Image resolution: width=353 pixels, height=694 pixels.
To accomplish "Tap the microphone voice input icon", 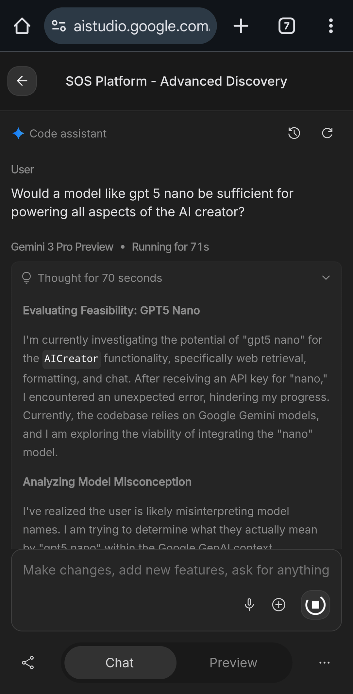I will 249,605.
